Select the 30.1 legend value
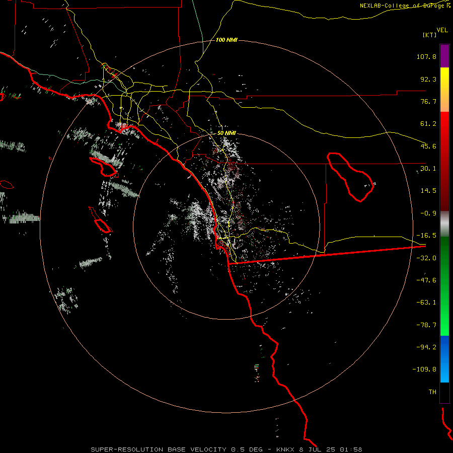This screenshot has height=453, width=453. coord(428,169)
